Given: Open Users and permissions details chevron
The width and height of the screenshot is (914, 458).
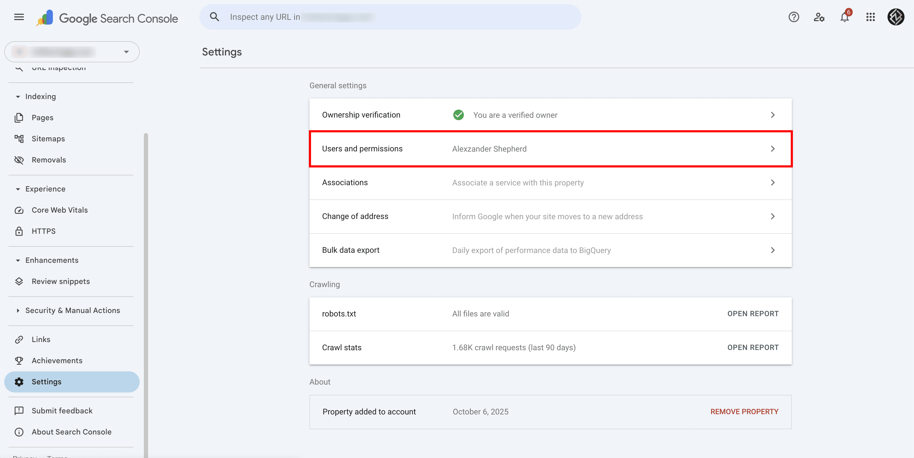Looking at the screenshot, I should coord(773,149).
